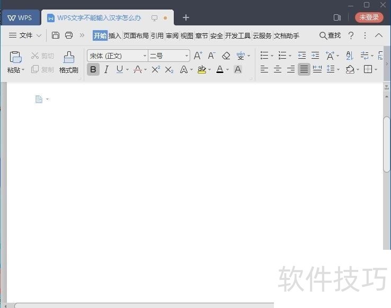Open underline style dropdown arrow
This screenshot has width=391, height=308.
pyautogui.click(x=128, y=70)
